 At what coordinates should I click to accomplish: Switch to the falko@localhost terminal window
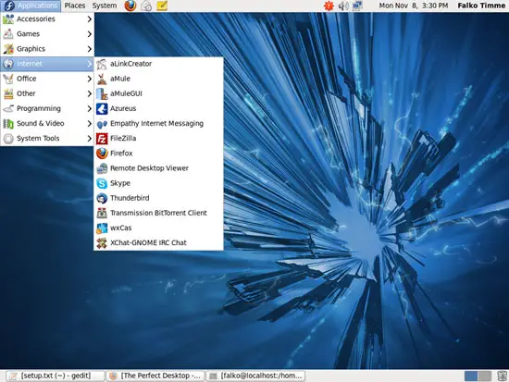pyautogui.click(x=255, y=376)
